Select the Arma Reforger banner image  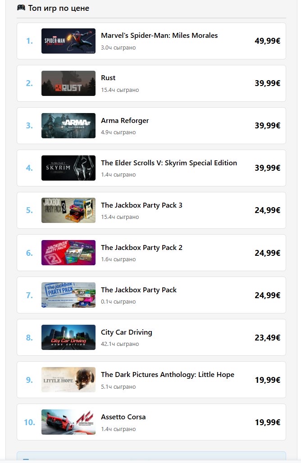(68, 126)
